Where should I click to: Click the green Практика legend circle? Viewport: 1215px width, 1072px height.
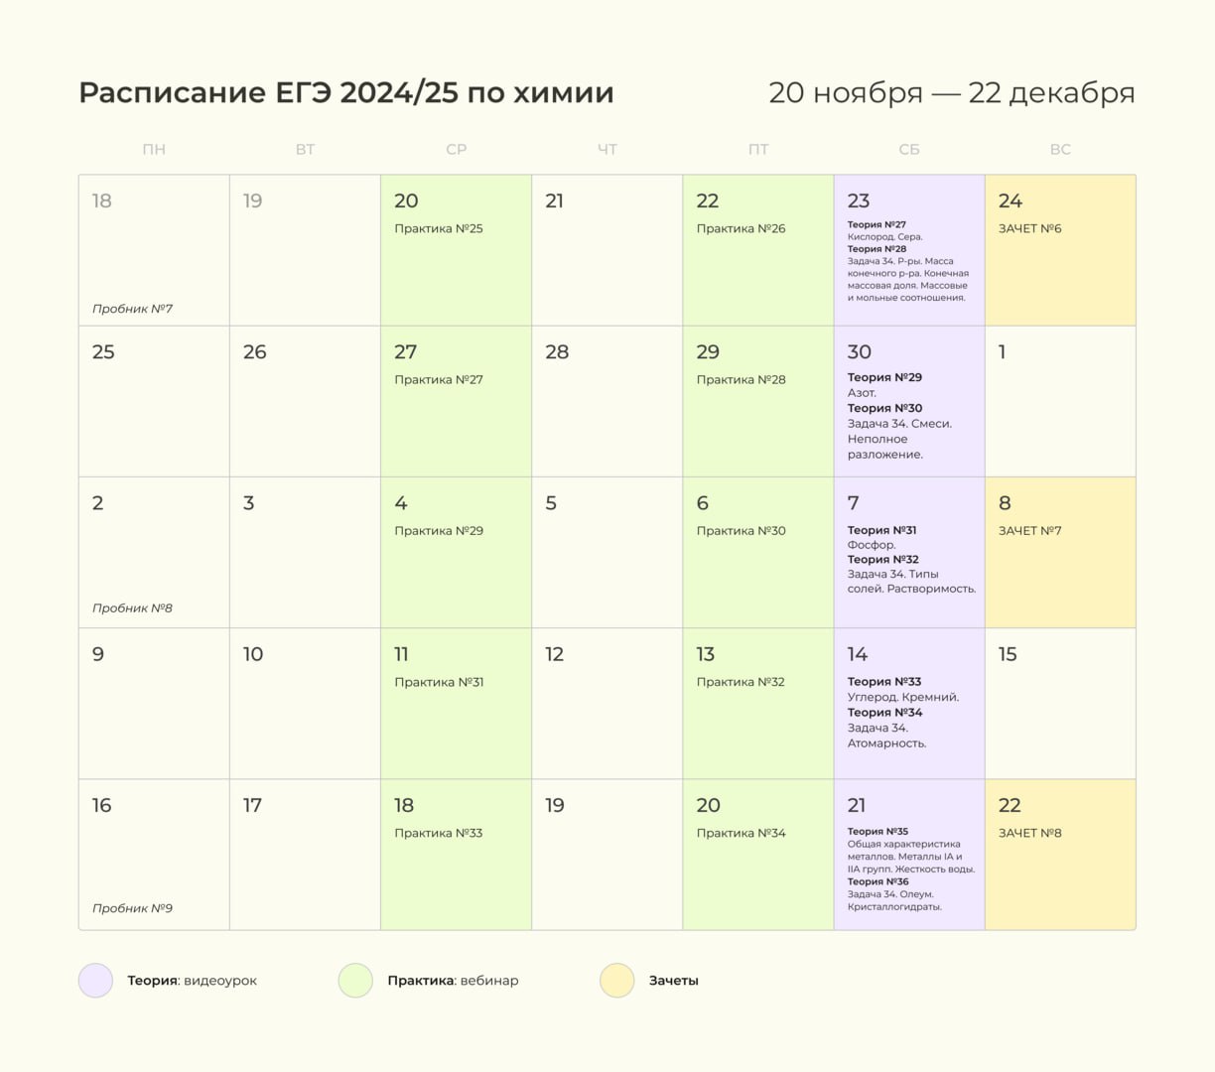pyautogui.click(x=355, y=981)
